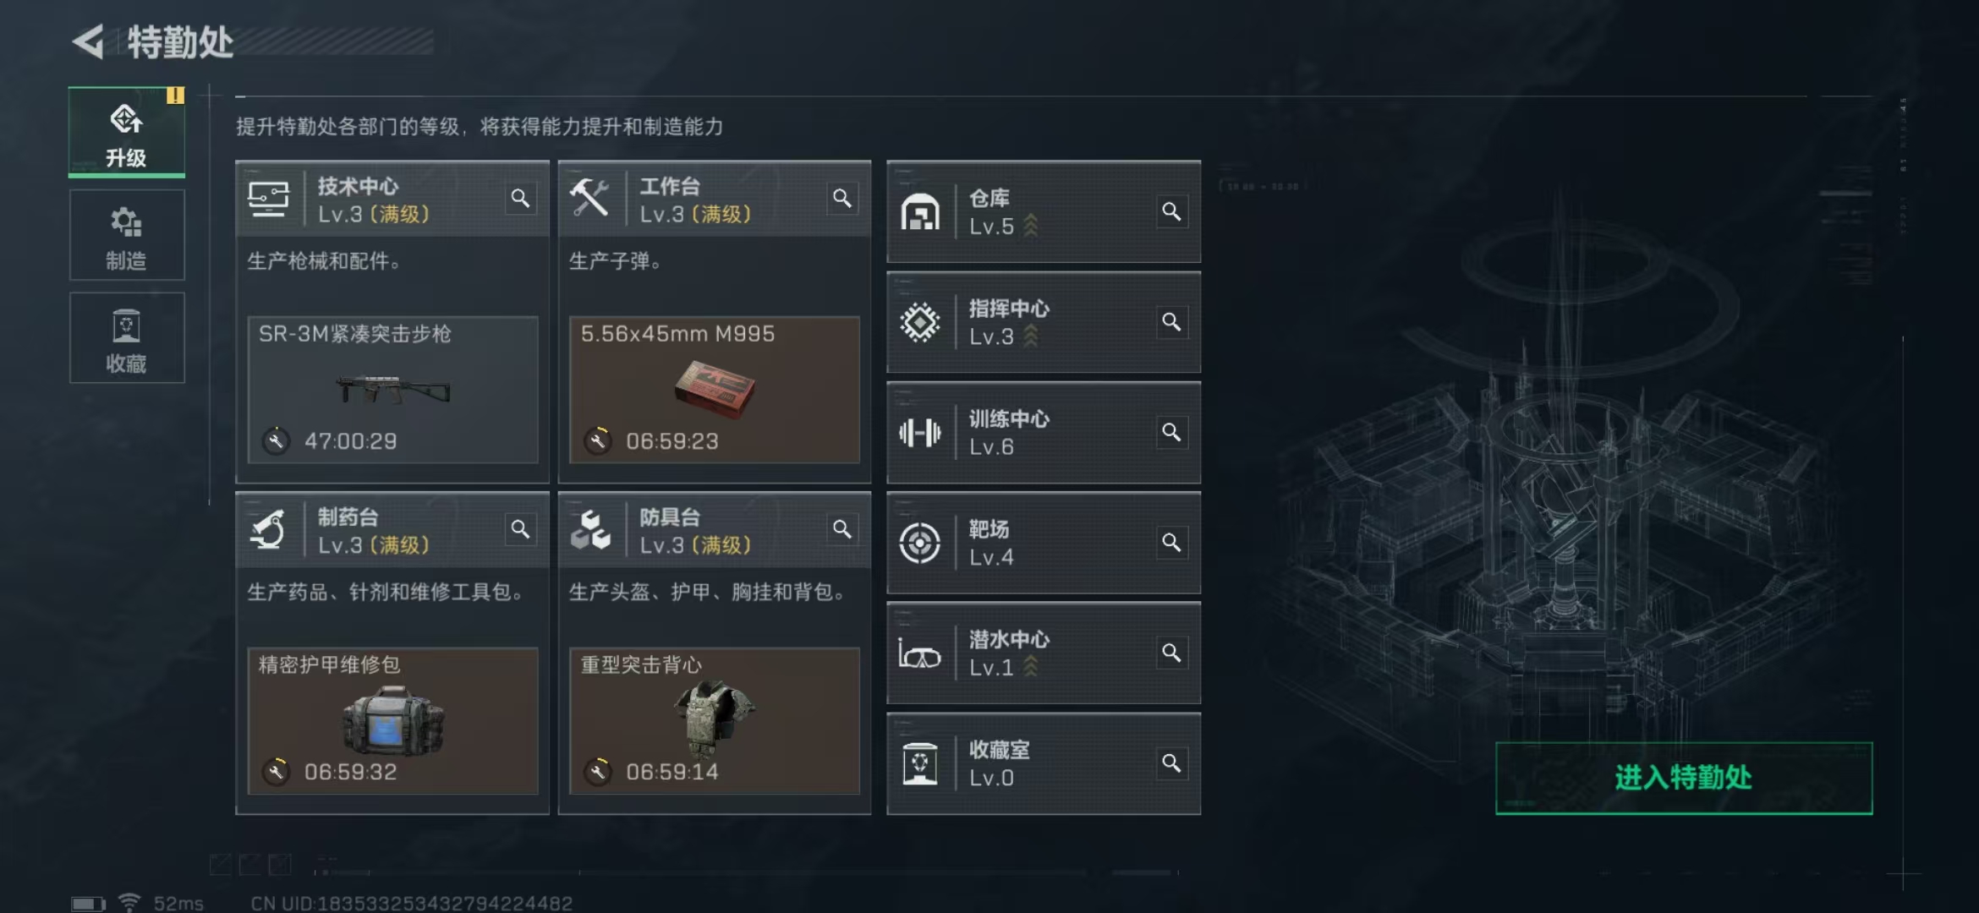Select the 升级 tab
The height and width of the screenshot is (913, 1979).
127,132
